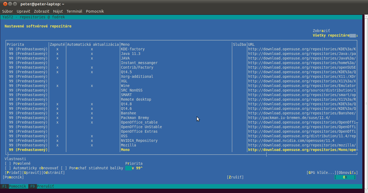The image size is (368, 193).
Task: Select the Wine repository
Action: pyautogui.click(x=125, y=86)
